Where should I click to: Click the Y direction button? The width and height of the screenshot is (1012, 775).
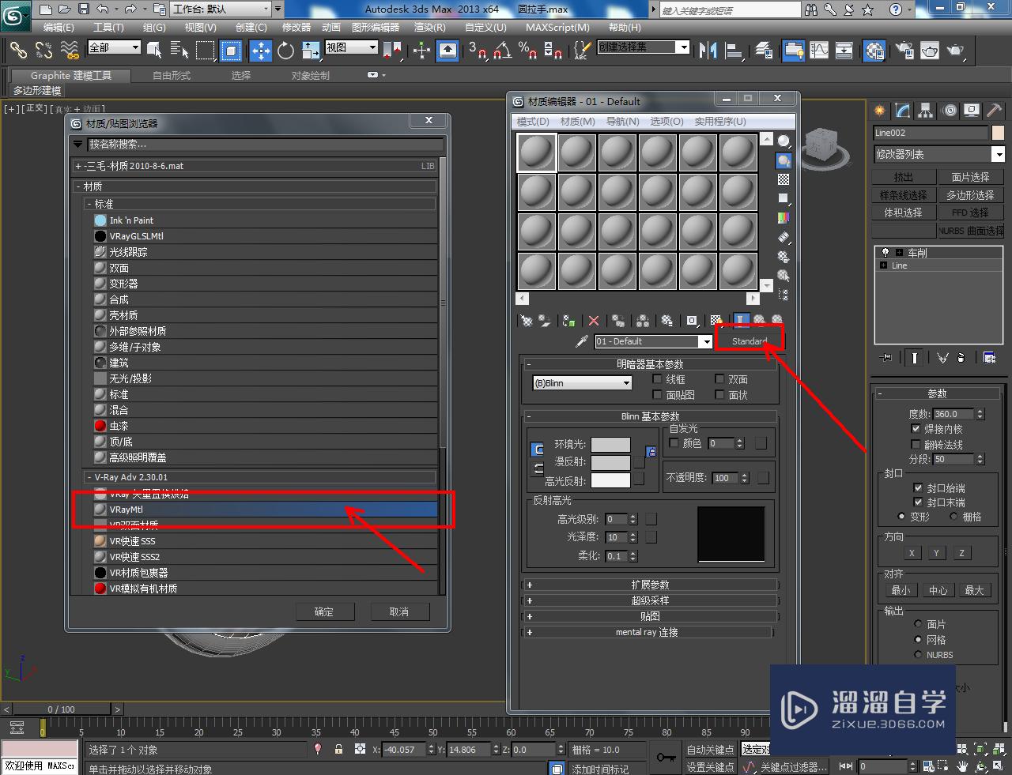tap(936, 553)
